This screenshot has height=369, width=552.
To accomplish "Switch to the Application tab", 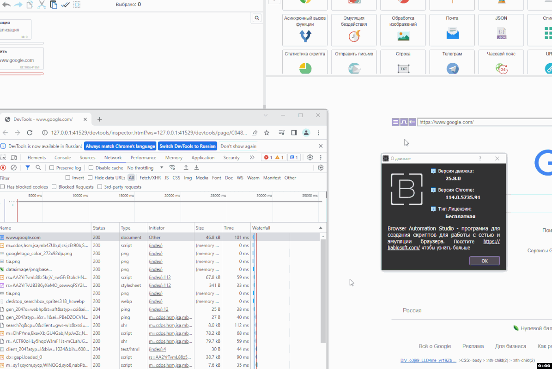I will coord(203,157).
